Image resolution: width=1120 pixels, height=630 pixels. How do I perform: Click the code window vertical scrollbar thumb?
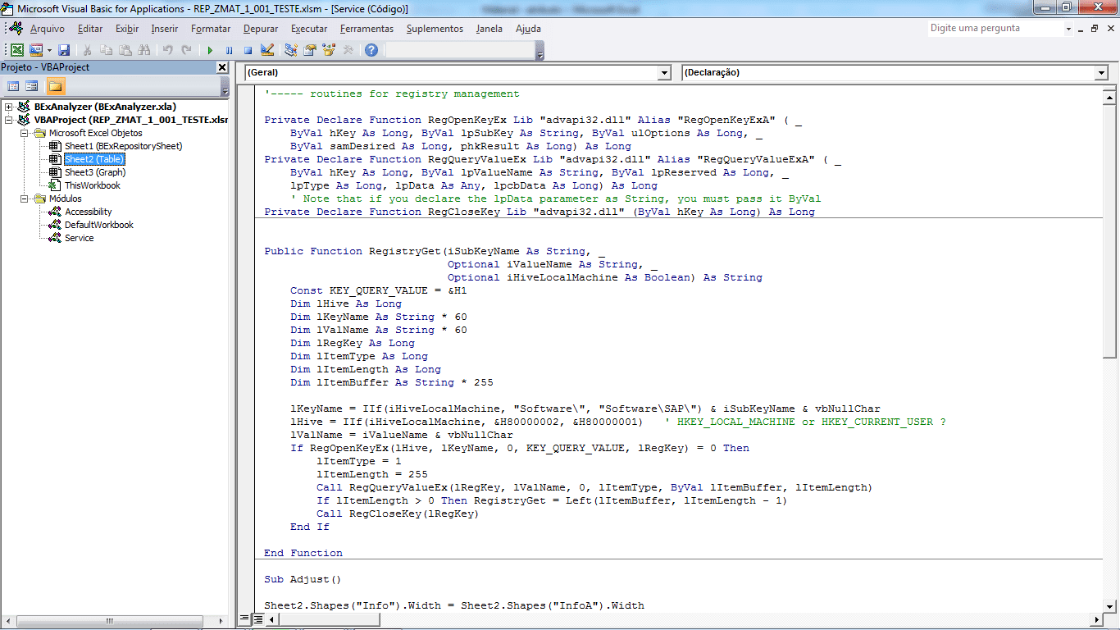point(1109,230)
